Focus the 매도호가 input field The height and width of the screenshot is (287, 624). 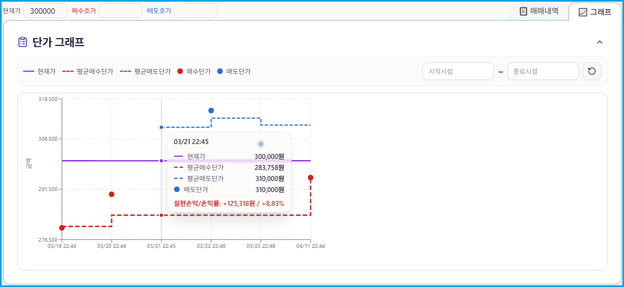click(195, 10)
